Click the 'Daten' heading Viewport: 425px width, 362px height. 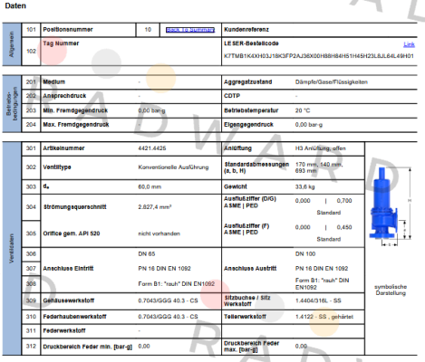[15, 5]
